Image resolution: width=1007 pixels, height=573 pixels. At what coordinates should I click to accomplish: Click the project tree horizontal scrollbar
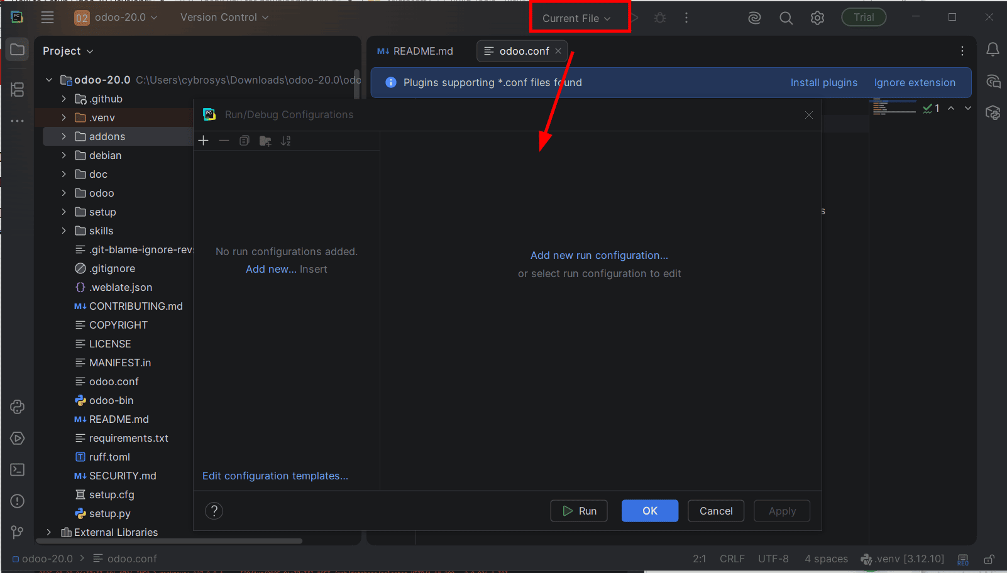[170, 540]
